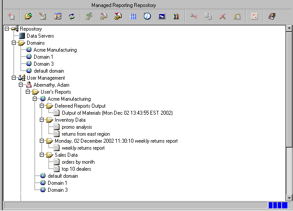Select the User's Reports label
293x211 pixels.
click(x=56, y=92)
